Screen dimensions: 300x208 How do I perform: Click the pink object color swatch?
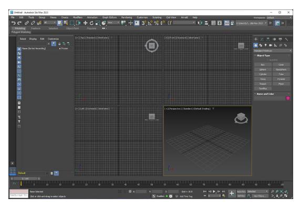288,98
